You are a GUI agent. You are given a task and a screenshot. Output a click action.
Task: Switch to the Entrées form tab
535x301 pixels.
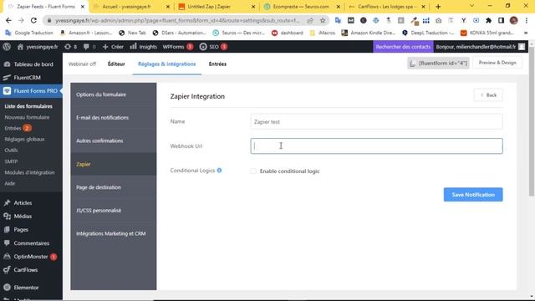click(217, 64)
